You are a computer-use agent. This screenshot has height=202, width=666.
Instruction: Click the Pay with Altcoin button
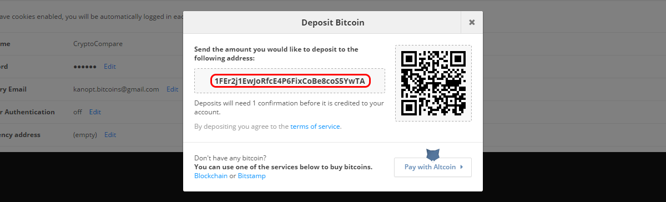(433, 167)
